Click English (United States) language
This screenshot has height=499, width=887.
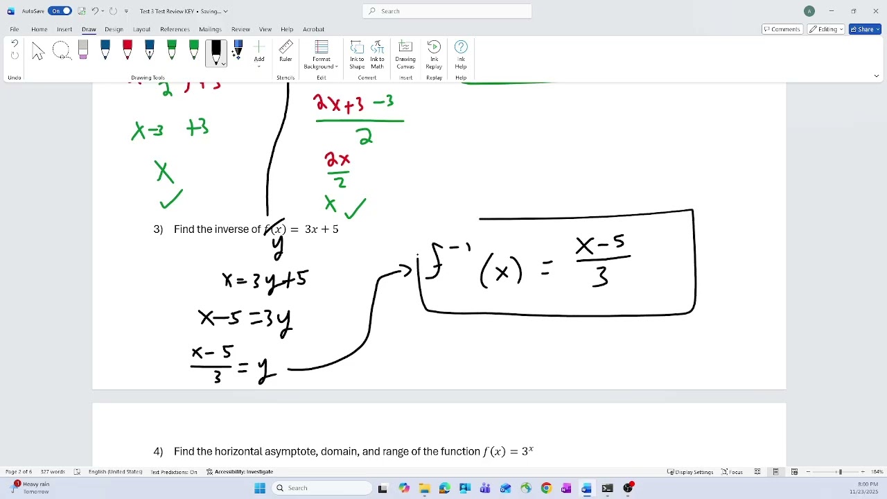115,472
